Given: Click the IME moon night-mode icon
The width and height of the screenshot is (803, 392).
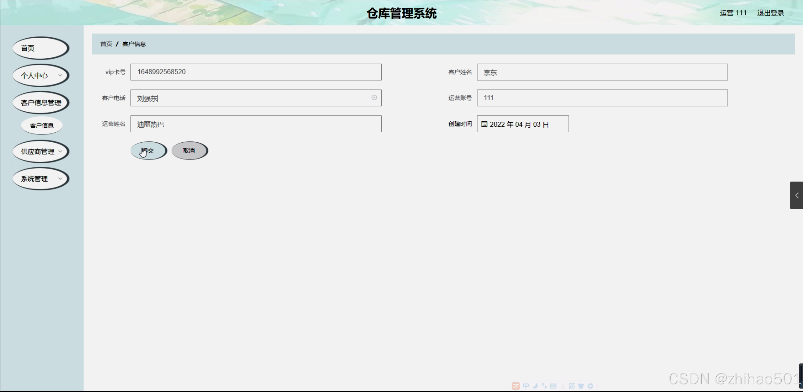Looking at the screenshot, I should [535, 386].
